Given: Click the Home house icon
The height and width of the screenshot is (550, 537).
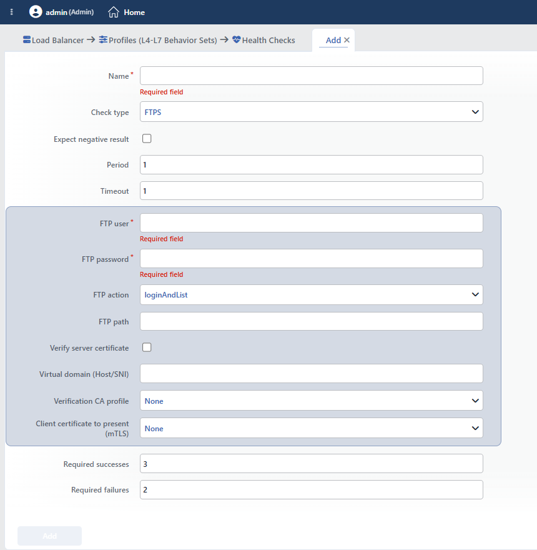Looking at the screenshot, I should point(113,12).
